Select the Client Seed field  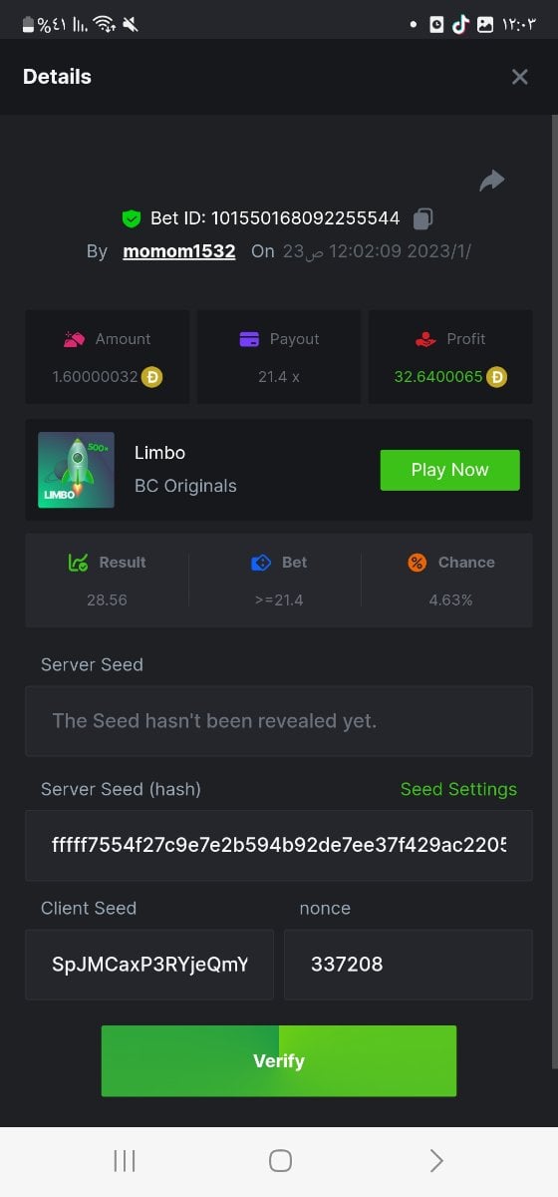149,965
